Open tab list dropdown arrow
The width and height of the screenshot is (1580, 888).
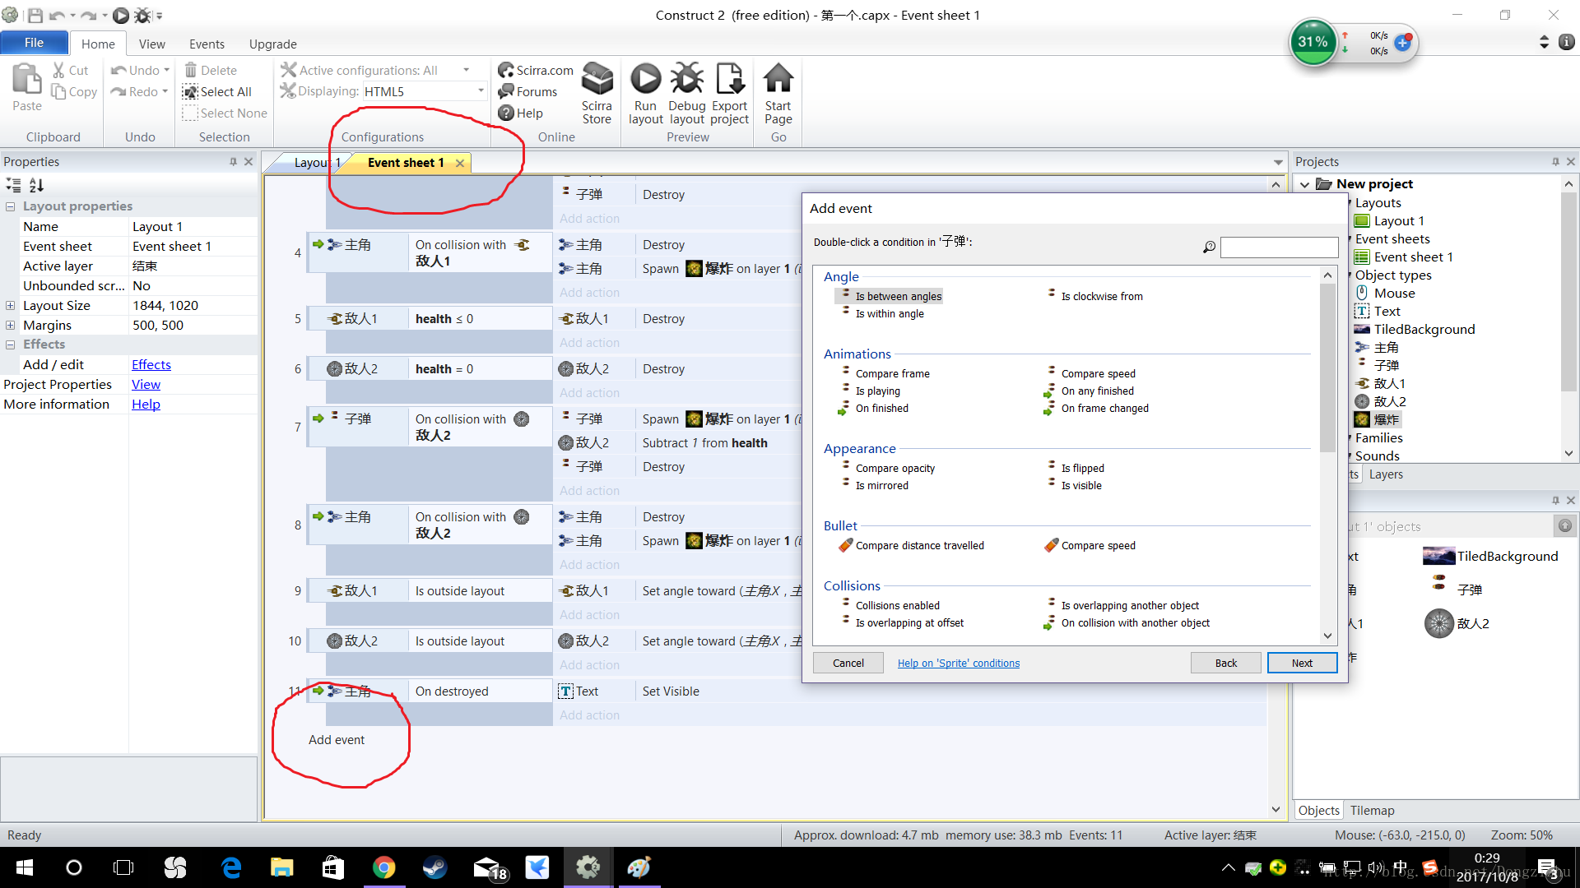1278,162
